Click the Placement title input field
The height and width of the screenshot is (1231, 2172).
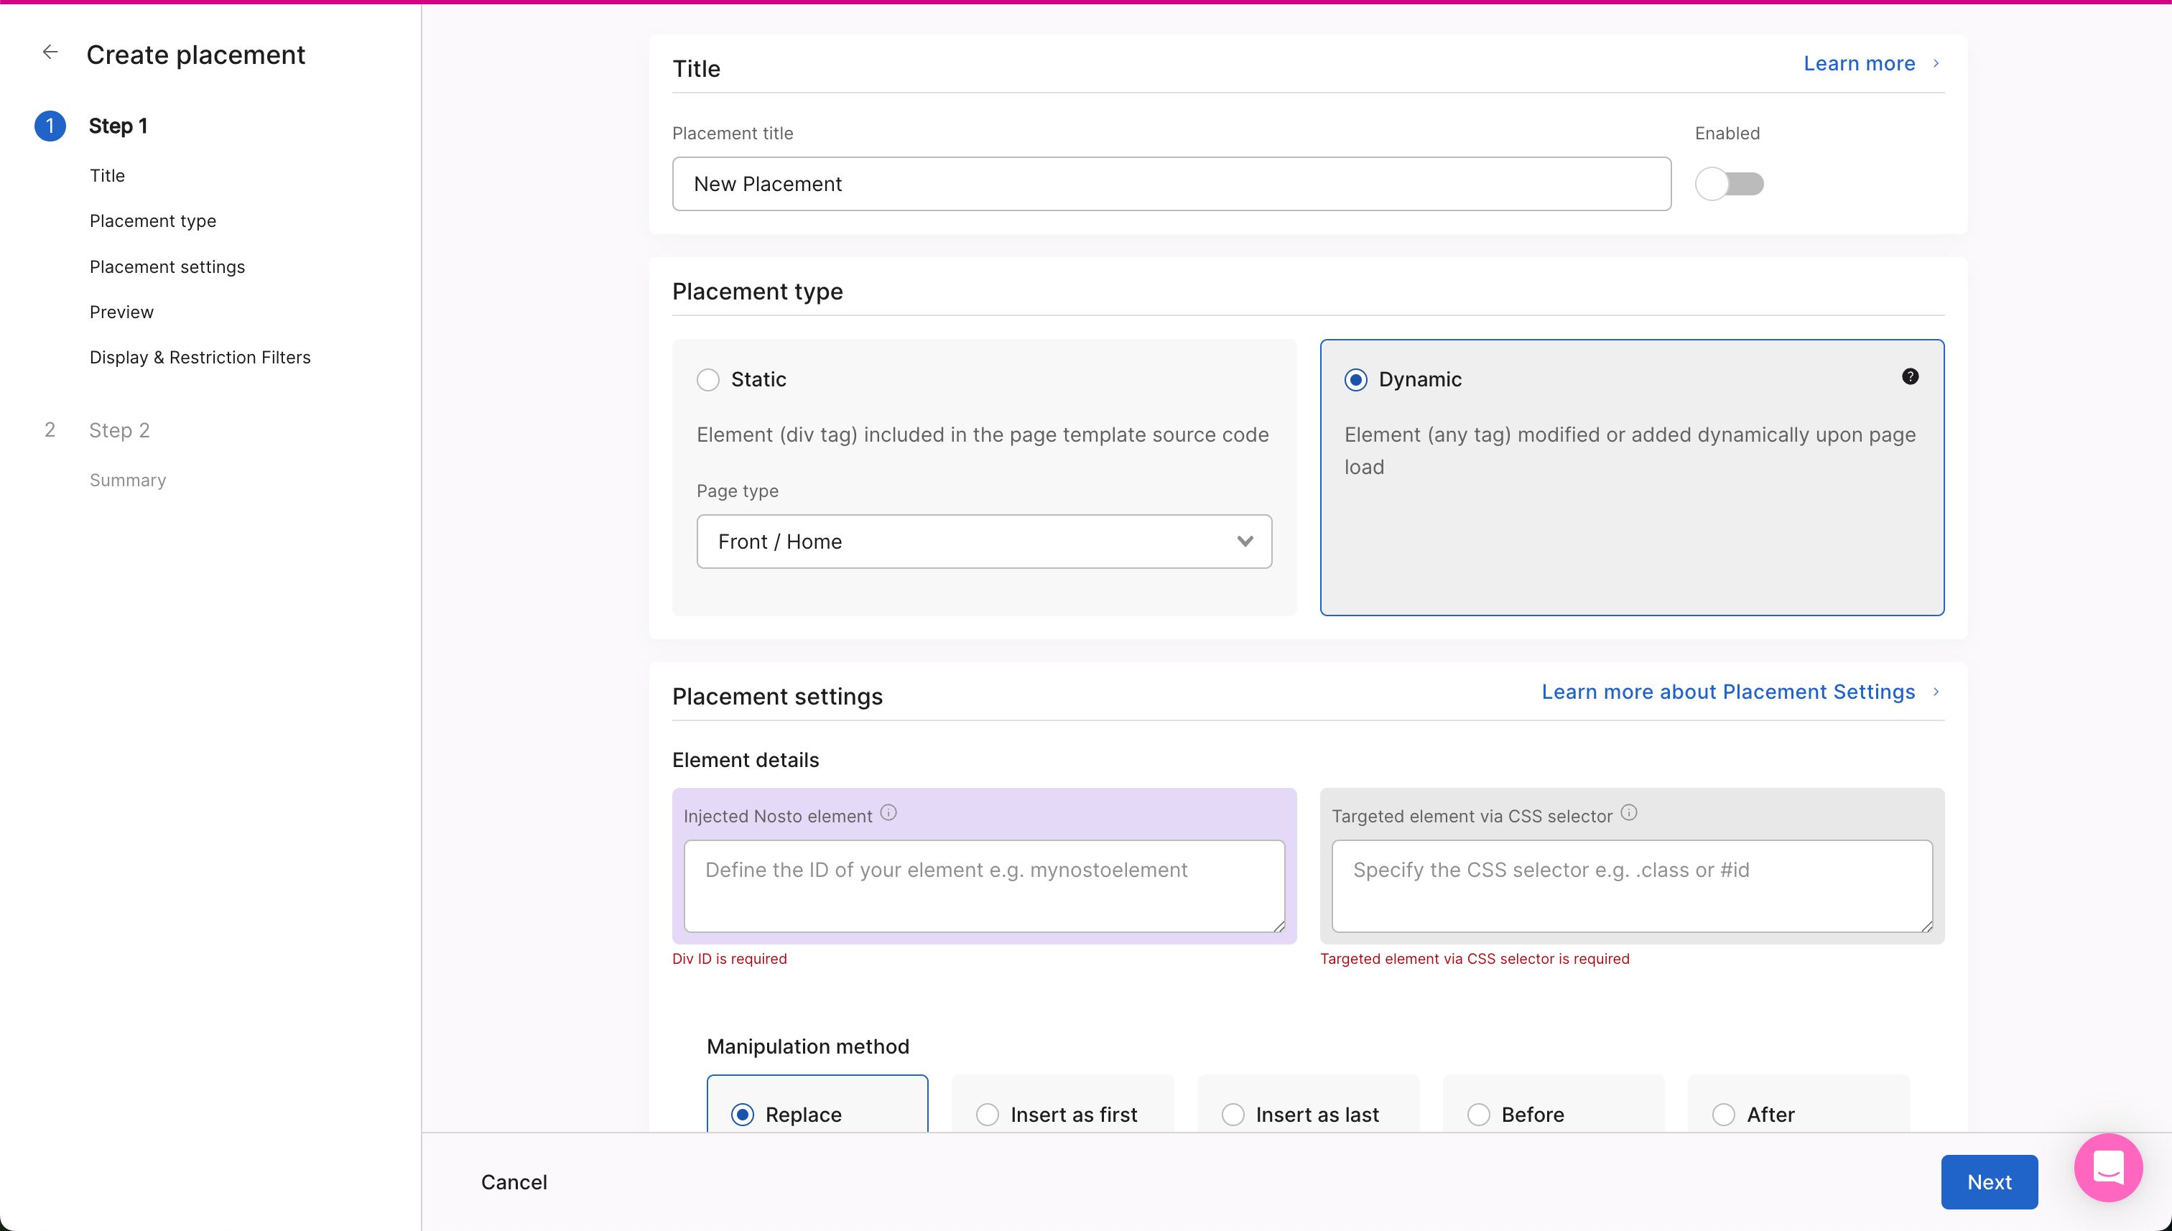(x=1171, y=183)
